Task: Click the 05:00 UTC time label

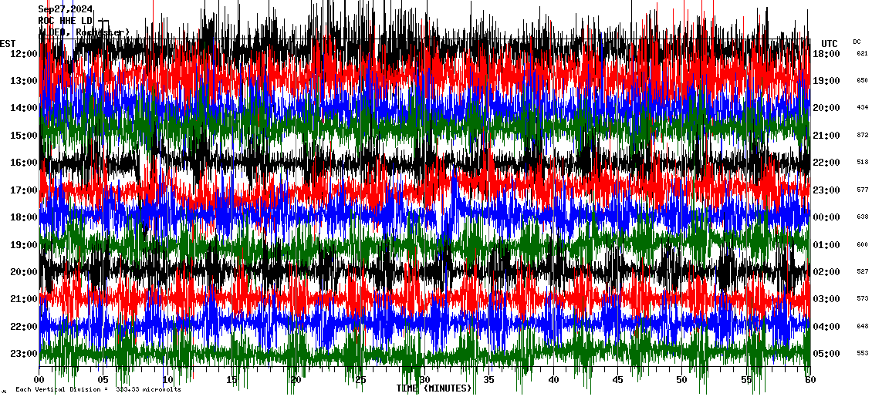Action: point(826,353)
